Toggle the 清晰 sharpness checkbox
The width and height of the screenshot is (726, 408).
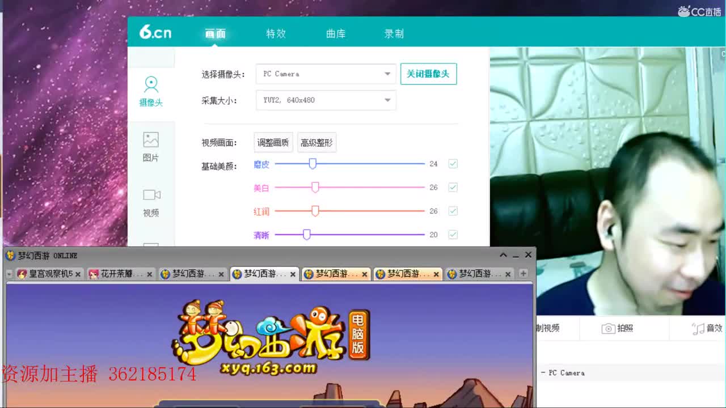[453, 234]
